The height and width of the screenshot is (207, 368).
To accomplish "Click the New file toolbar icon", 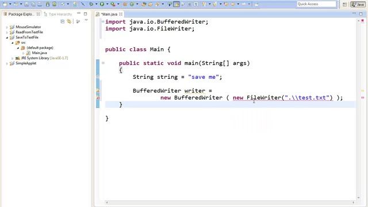I will [5, 4].
